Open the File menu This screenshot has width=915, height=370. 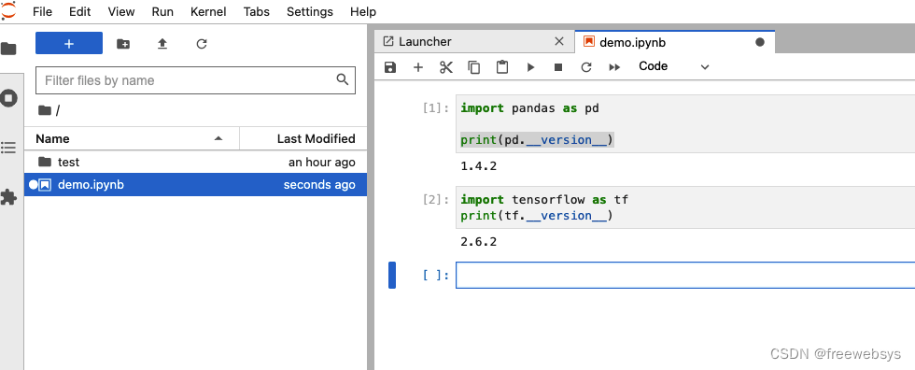tap(42, 11)
